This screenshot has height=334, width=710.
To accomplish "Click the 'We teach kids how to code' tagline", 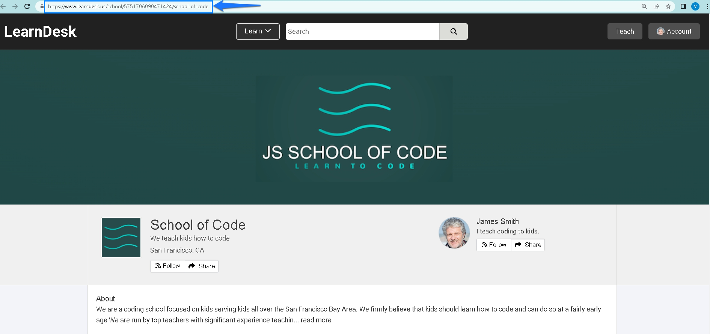I will [x=190, y=238].
